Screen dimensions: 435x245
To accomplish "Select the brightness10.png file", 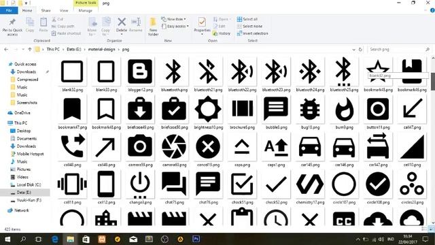I will (208, 112).
